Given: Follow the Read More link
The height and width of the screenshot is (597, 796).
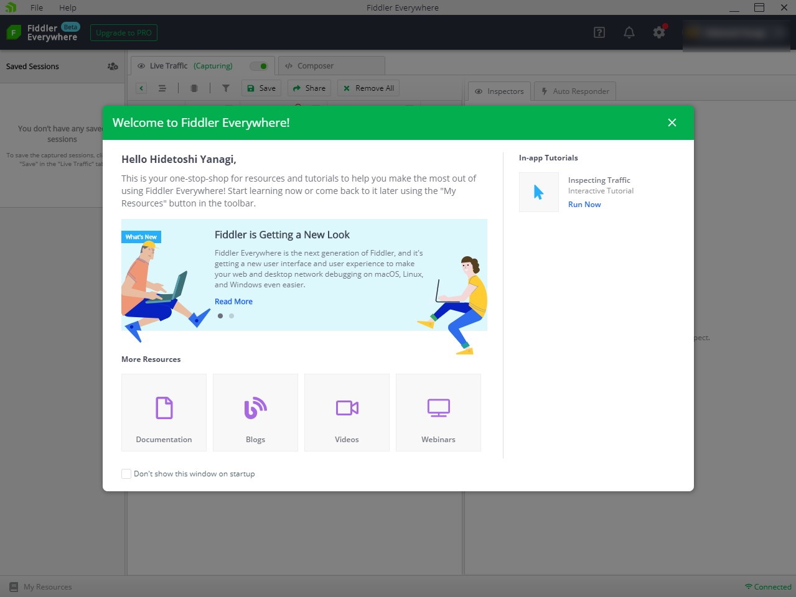Looking at the screenshot, I should (x=233, y=302).
